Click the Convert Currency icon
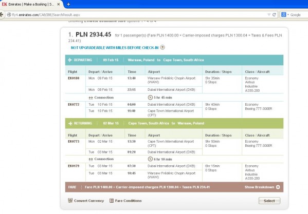 tap(70, 201)
